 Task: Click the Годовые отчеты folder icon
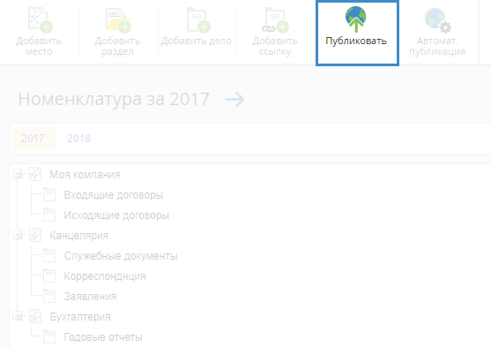coord(49,336)
